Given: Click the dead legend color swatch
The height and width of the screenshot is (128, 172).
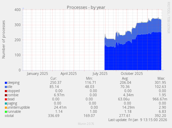Looking at the screenshot, I should [6, 99].
